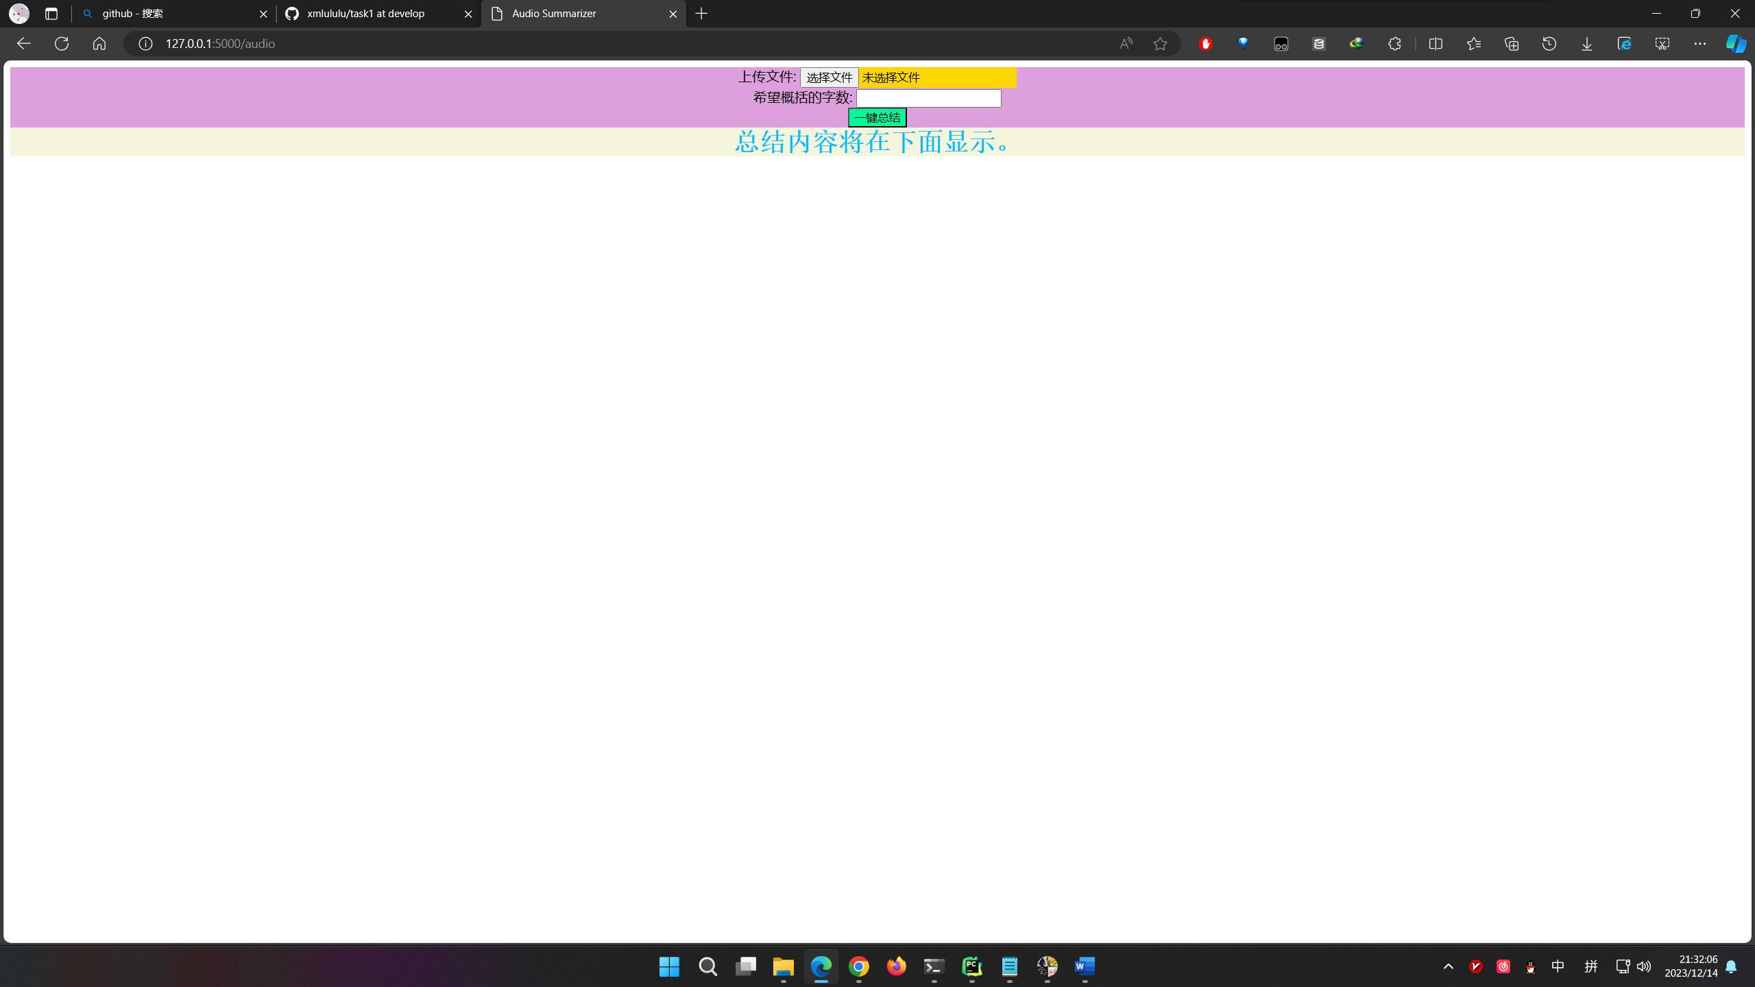This screenshot has height=987, width=1755.
Task: Open a new browser tab
Action: click(x=701, y=14)
